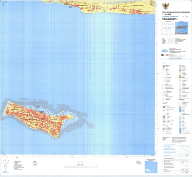Click the blue sheet location index thumbnail
Image resolution: width=192 pixels, height=177 pixels.
181,28
